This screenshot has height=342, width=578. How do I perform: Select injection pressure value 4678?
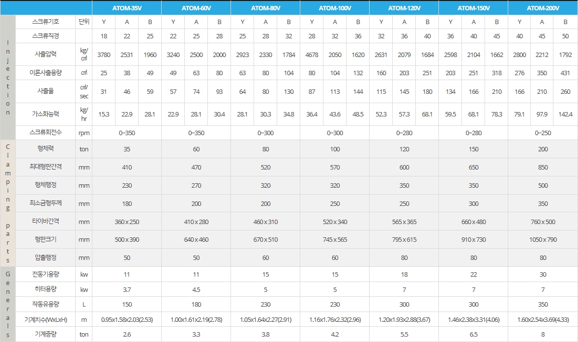click(x=312, y=55)
